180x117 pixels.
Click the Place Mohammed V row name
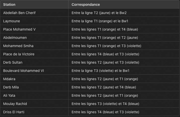pyautogui.click(x=19, y=29)
